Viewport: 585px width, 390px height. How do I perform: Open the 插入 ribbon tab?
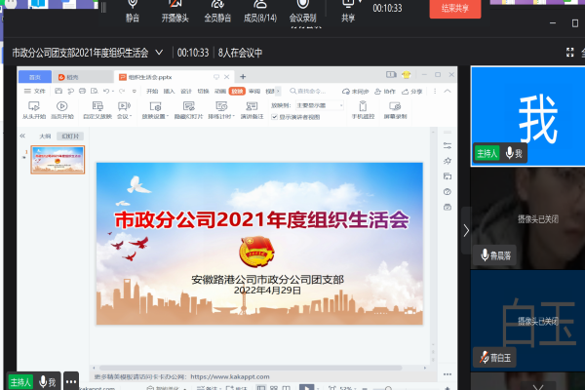[x=169, y=91]
